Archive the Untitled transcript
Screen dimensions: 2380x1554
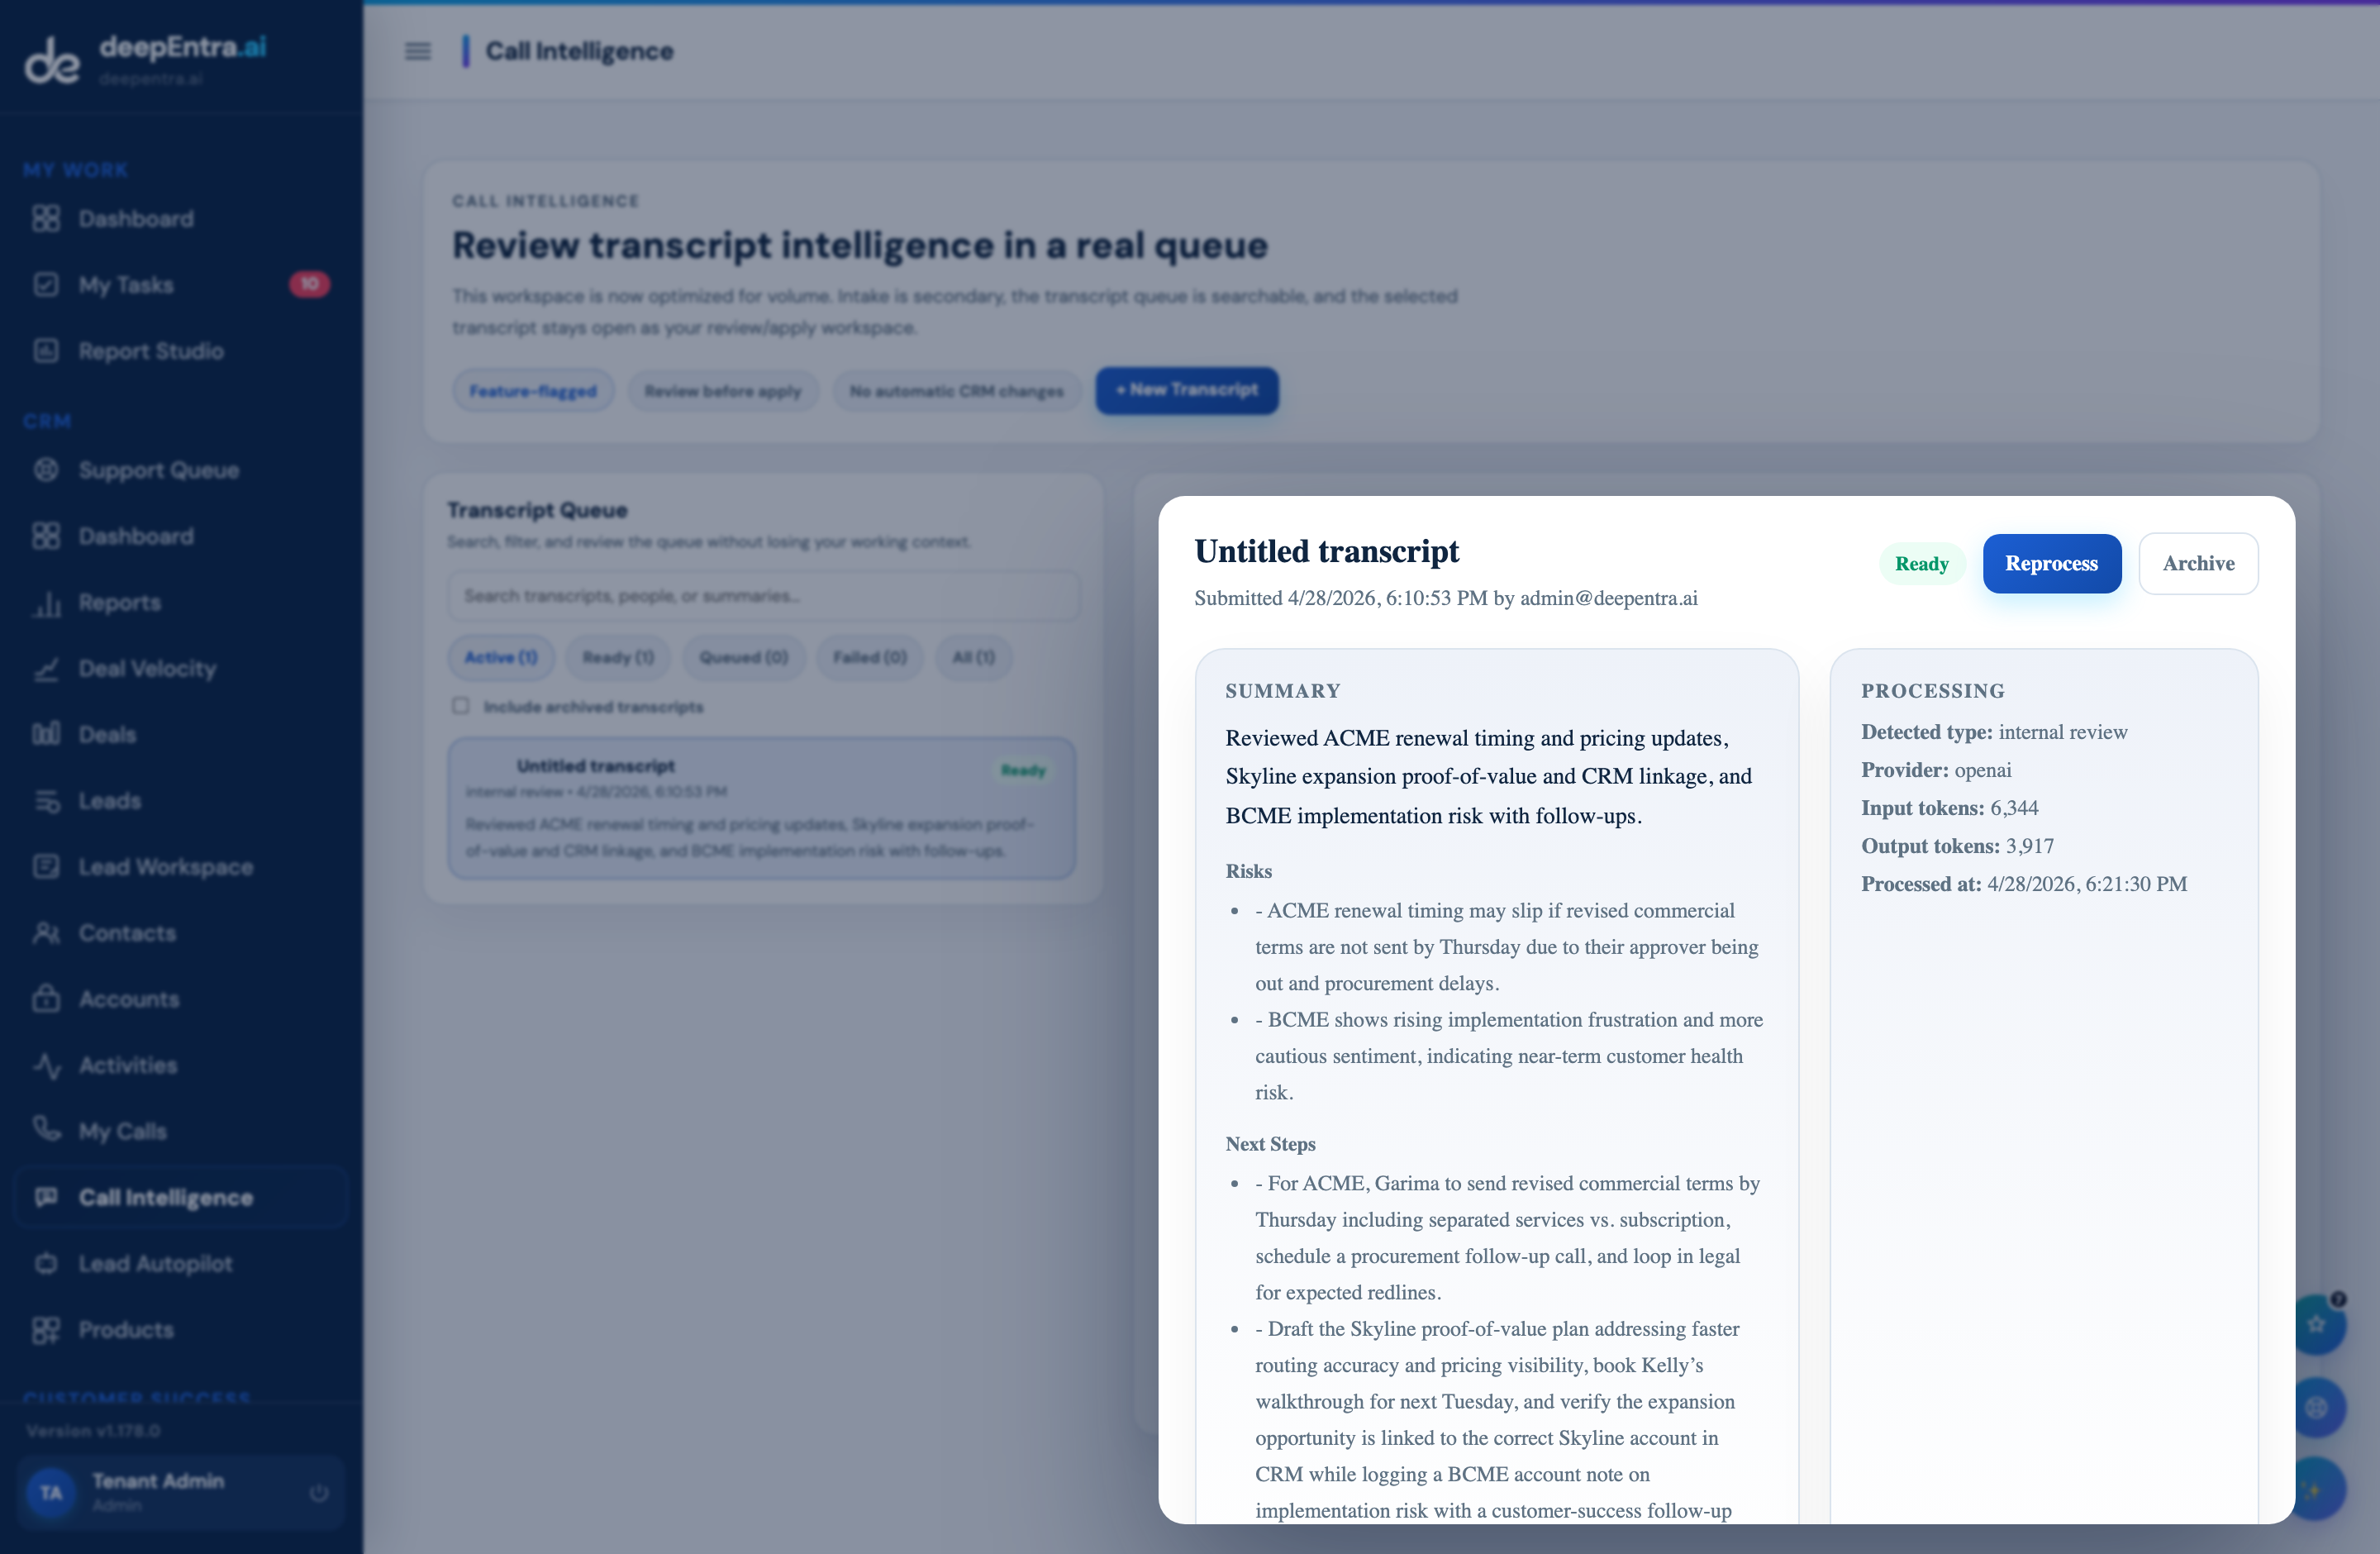(x=2198, y=563)
